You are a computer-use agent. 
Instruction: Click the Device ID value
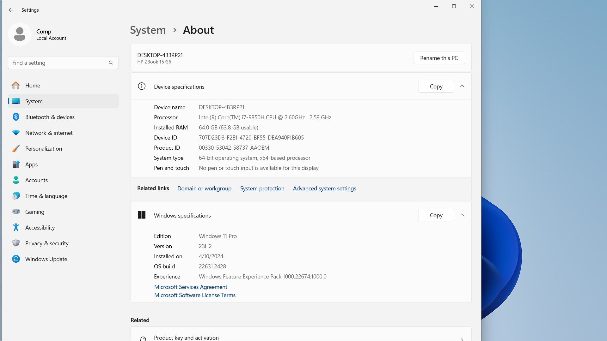pos(251,138)
